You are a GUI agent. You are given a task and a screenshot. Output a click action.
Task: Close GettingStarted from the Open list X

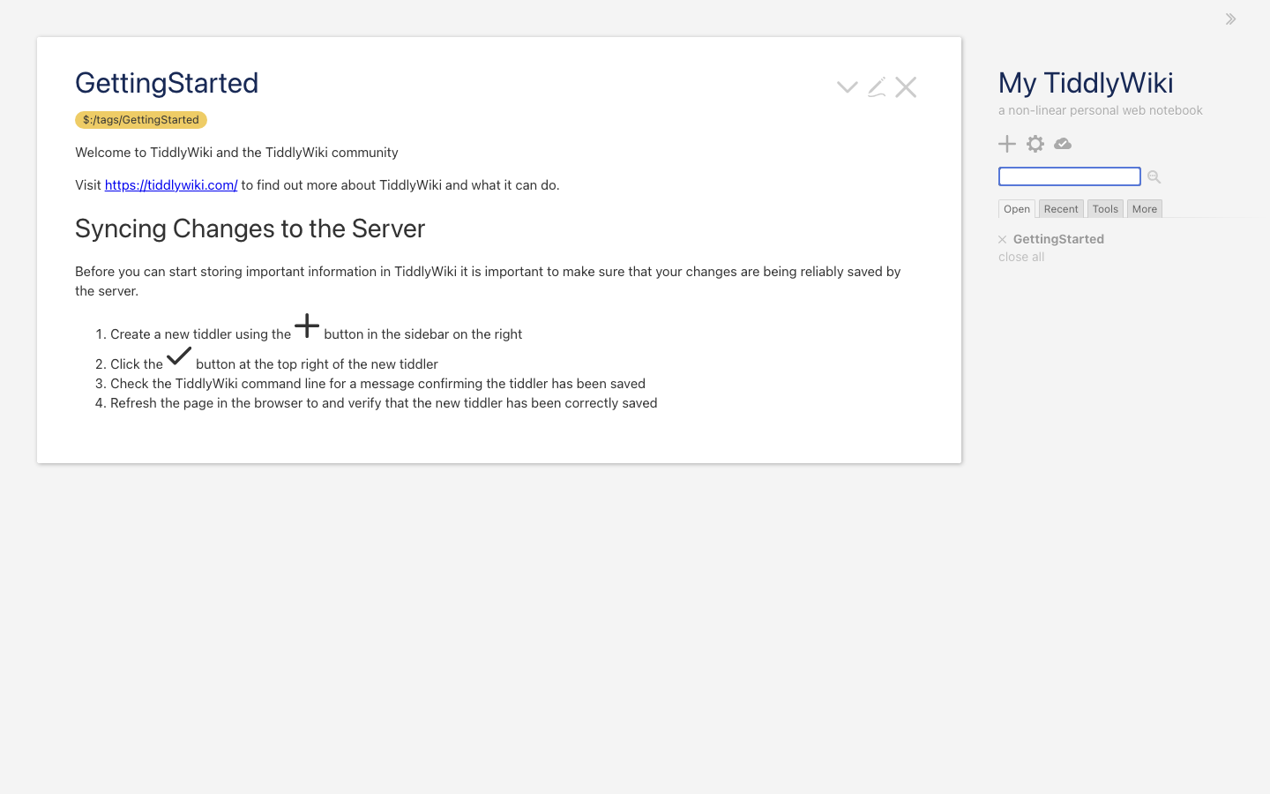[x=1003, y=240]
